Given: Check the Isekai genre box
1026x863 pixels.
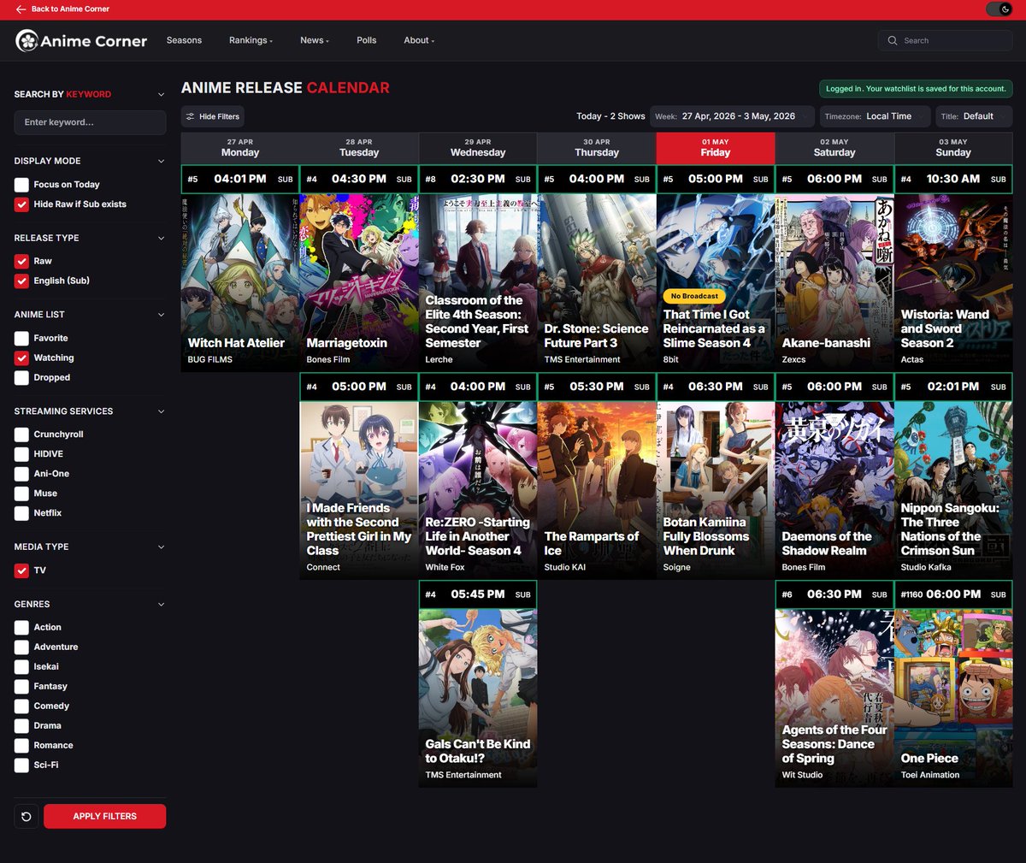Looking at the screenshot, I should pos(21,667).
